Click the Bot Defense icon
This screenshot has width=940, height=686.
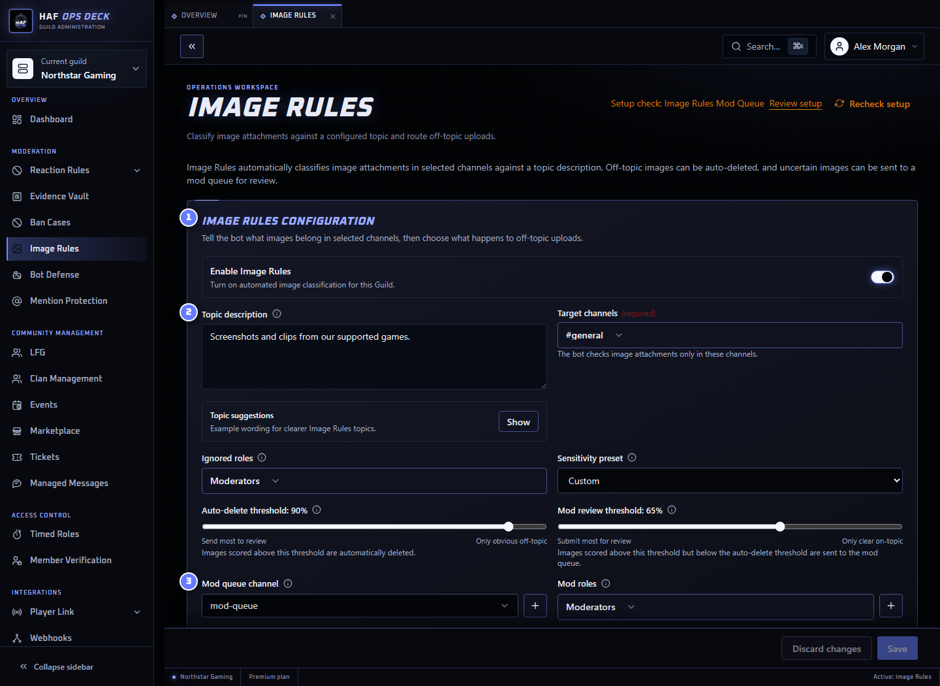[17, 275]
